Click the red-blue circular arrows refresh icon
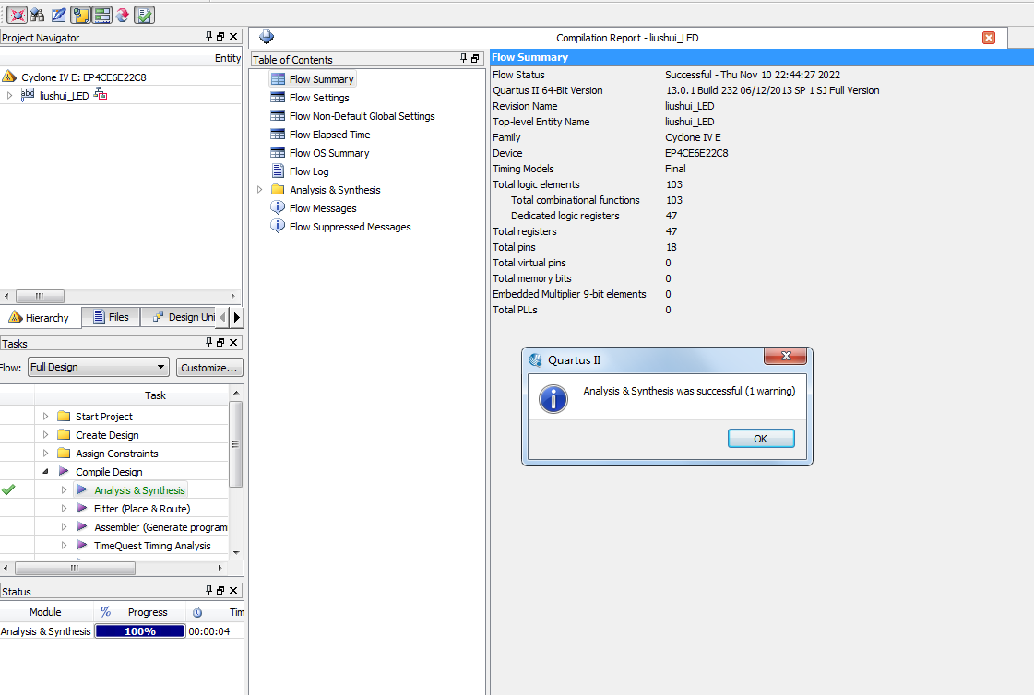The width and height of the screenshot is (1034, 695). pos(123,15)
